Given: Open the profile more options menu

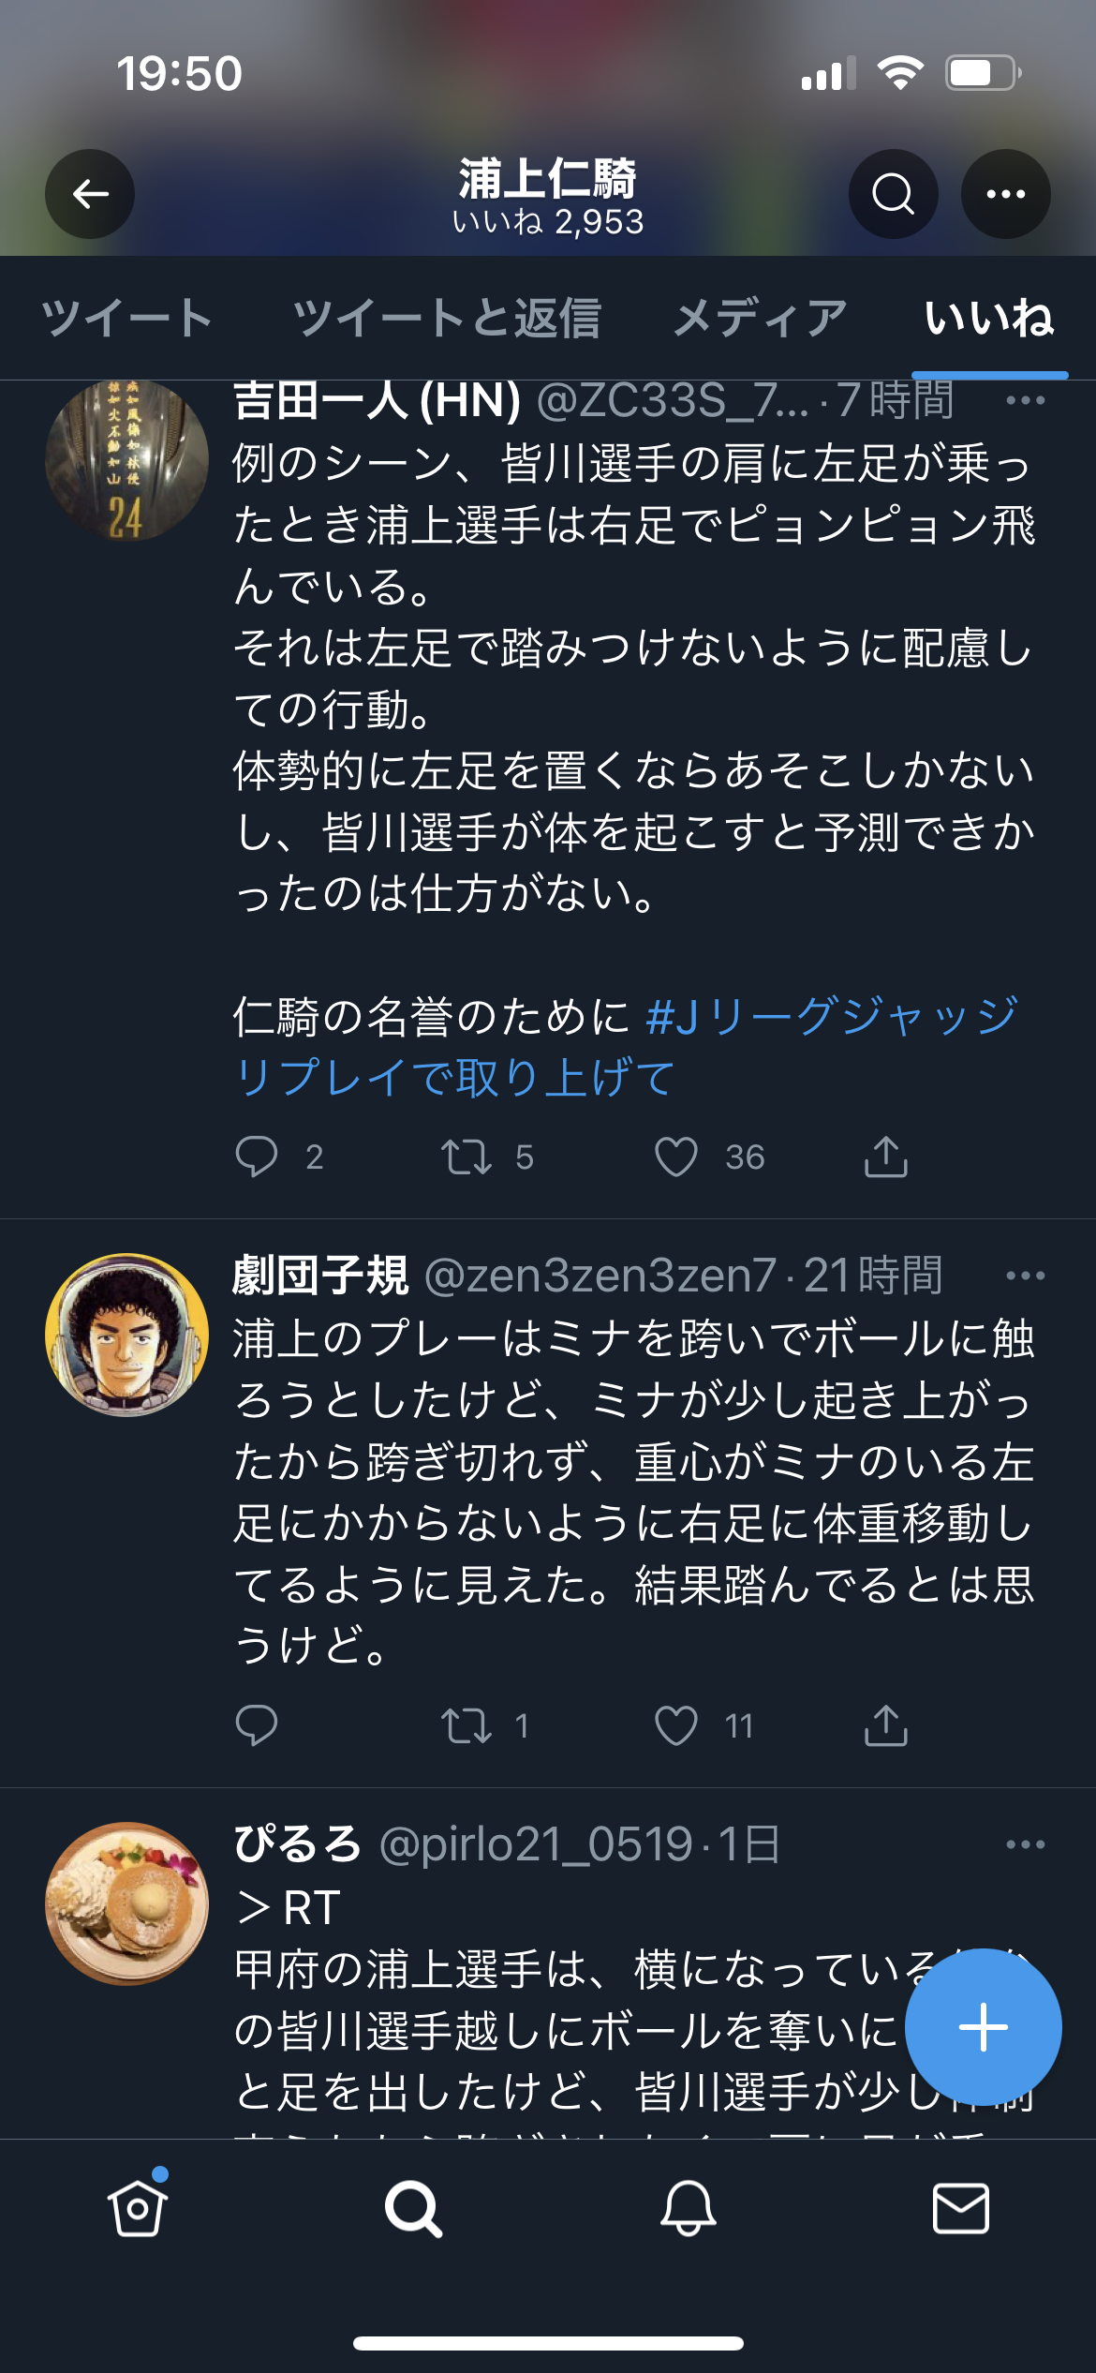Looking at the screenshot, I should (1005, 194).
